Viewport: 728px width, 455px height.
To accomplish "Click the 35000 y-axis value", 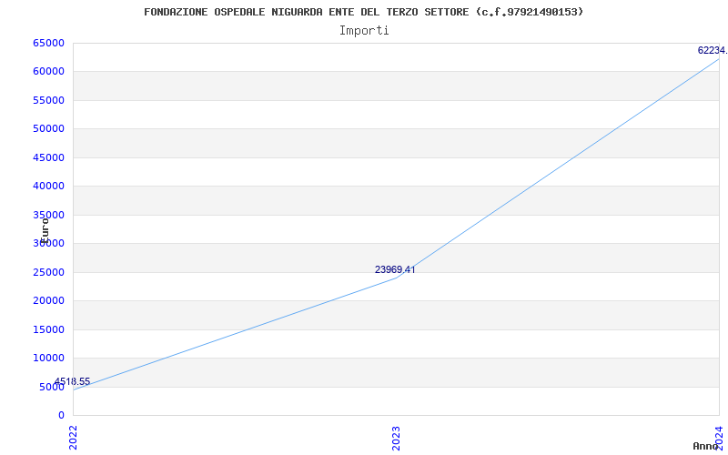I will [x=48, y=215].
